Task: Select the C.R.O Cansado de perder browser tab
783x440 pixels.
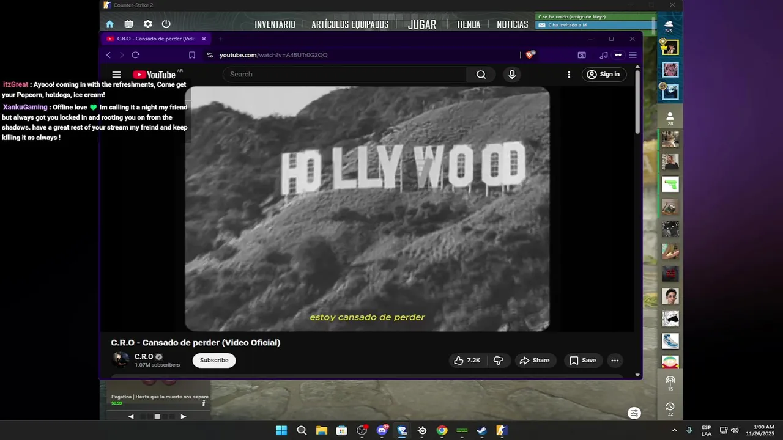Action: (156, 38)
